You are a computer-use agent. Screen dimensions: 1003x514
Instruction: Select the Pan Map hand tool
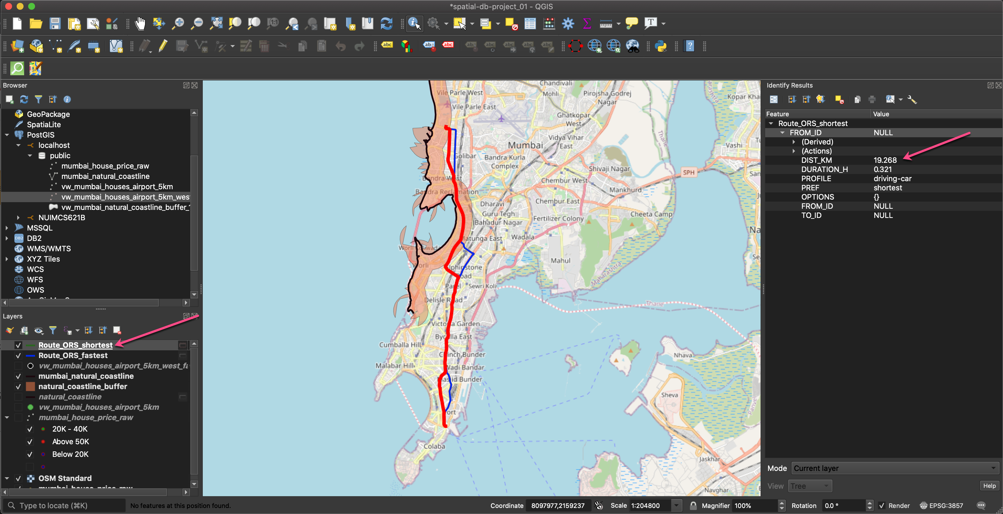(140, 24)
